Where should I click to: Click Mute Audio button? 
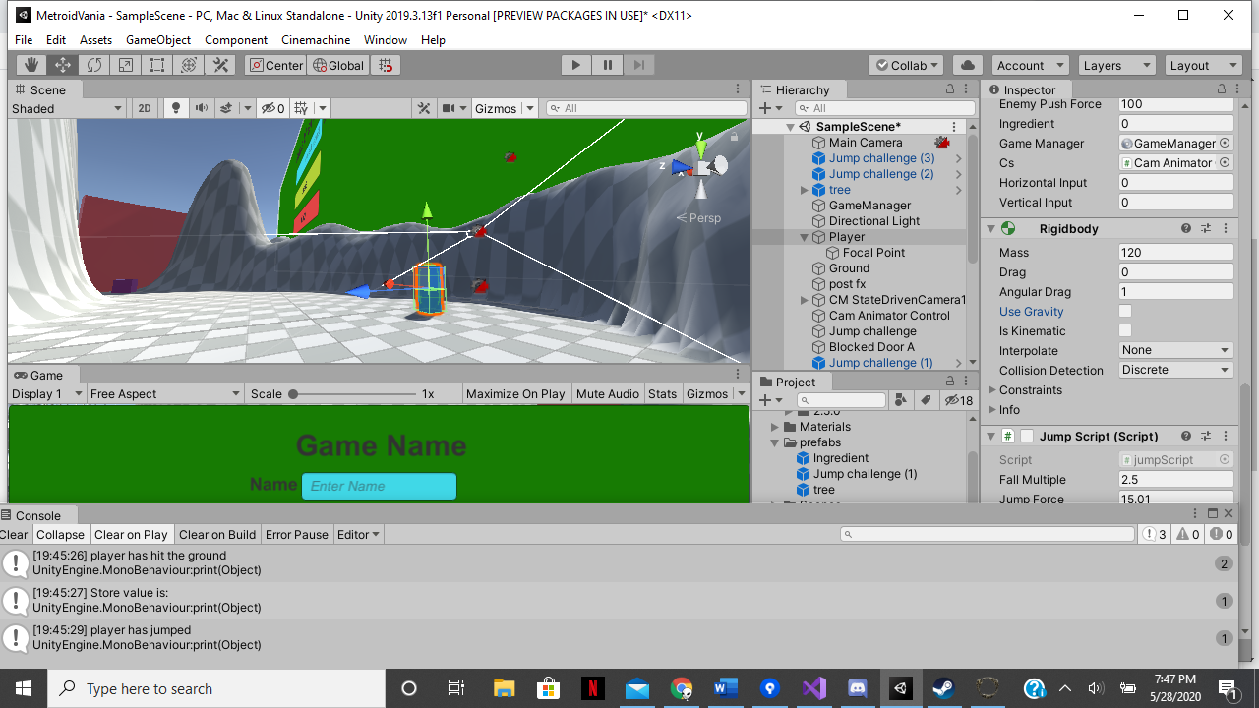click(608, 393)
